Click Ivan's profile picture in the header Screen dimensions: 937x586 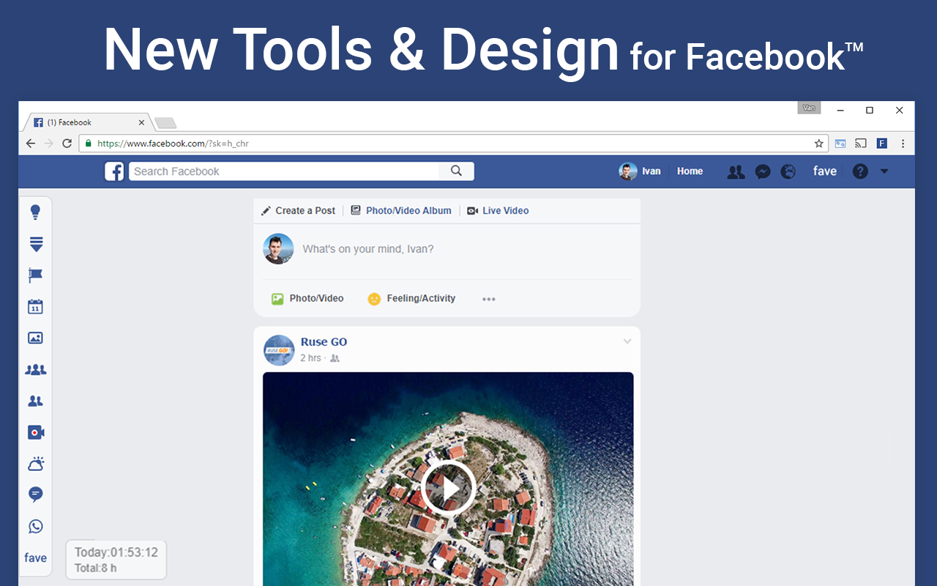pos(628,171)
